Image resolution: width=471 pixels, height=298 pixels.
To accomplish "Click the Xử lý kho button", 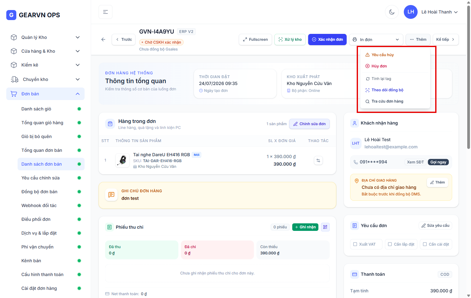I will click(x=290, y=40).
